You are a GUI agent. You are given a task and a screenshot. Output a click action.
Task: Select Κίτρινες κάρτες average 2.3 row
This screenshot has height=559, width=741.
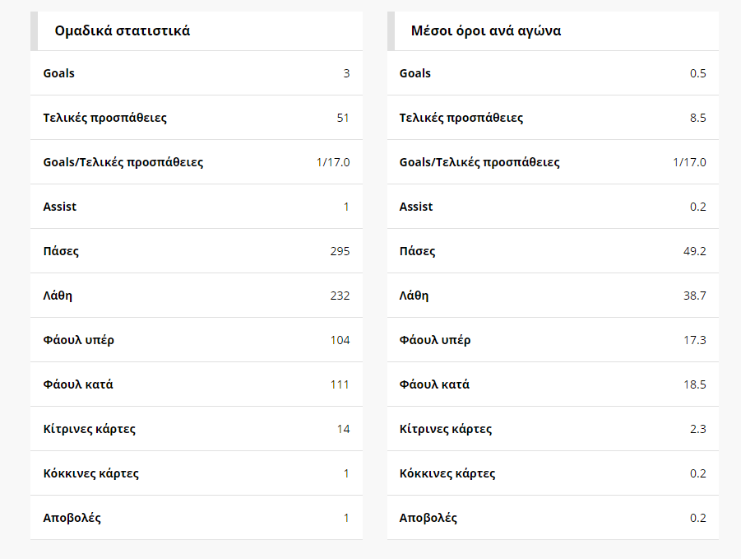point(553,429)
